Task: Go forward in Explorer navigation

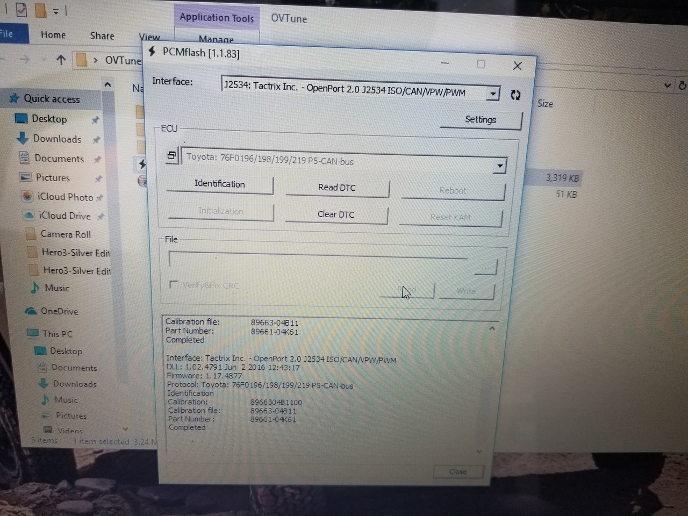Action: (24, 59)
